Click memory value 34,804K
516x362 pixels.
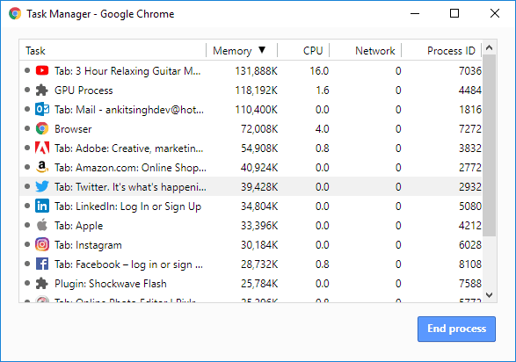point(259,206)
